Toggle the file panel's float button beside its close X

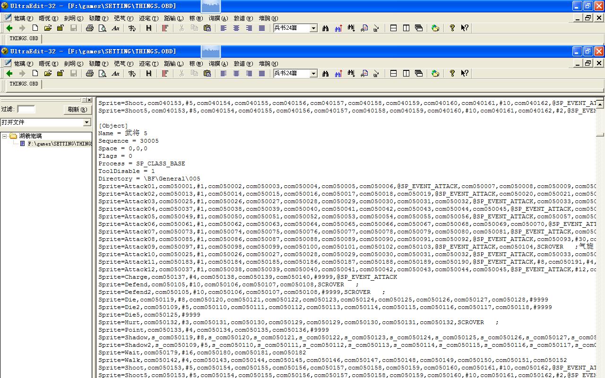pos(84,100)
